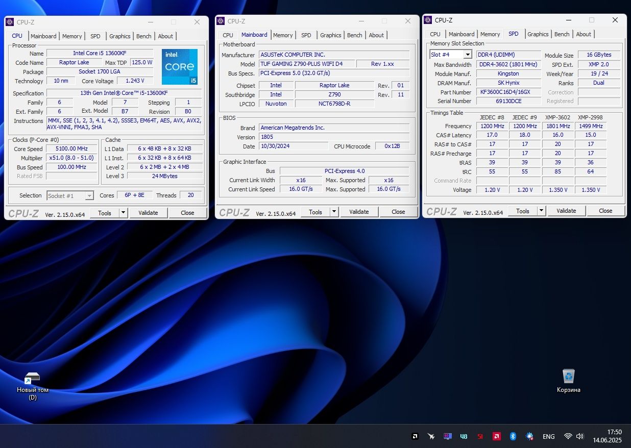Expand Tools arrow in the Motherboard window
Screen dimensions: 631x448
point(334,212)
